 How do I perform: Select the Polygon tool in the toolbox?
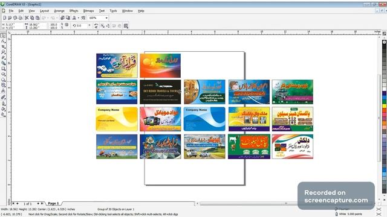[x=3, y=80]
